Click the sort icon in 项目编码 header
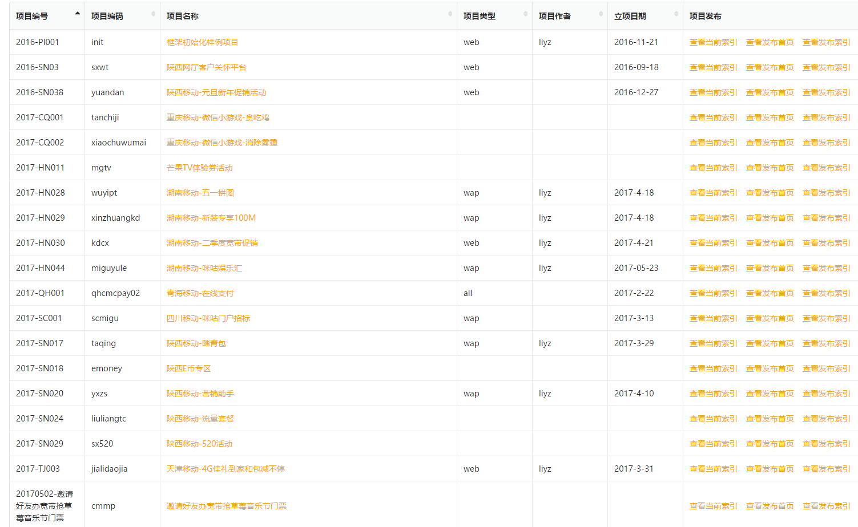This screenshot has height=527, width=858. (153, 14)
